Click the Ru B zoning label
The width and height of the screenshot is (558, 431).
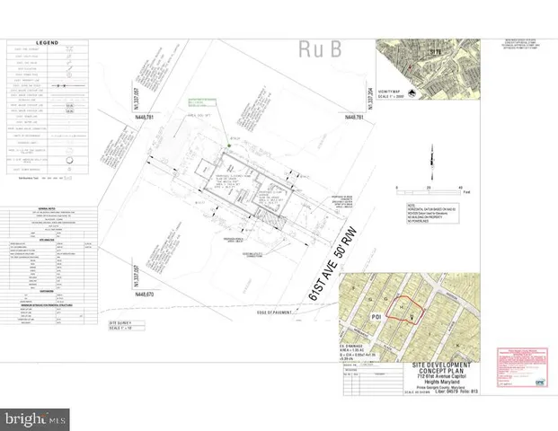click(314, 46)
